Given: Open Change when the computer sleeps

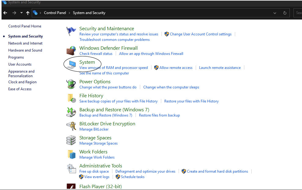Looking at the screenshot, I should tap(171, 87).
